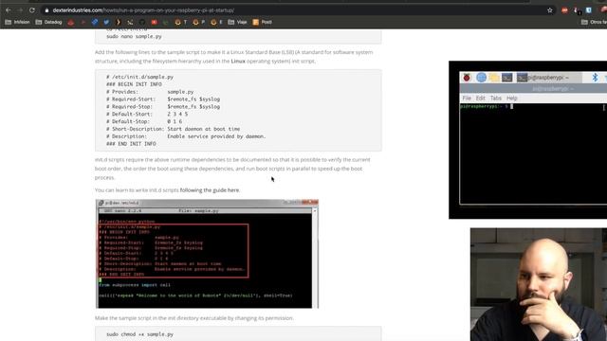Select the pi@raspberrypi taskbar window button

(x=548, y=78)
